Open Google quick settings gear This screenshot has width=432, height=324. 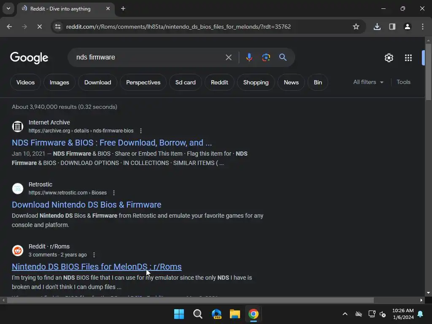pyautogui.click(x=389, y=58)
